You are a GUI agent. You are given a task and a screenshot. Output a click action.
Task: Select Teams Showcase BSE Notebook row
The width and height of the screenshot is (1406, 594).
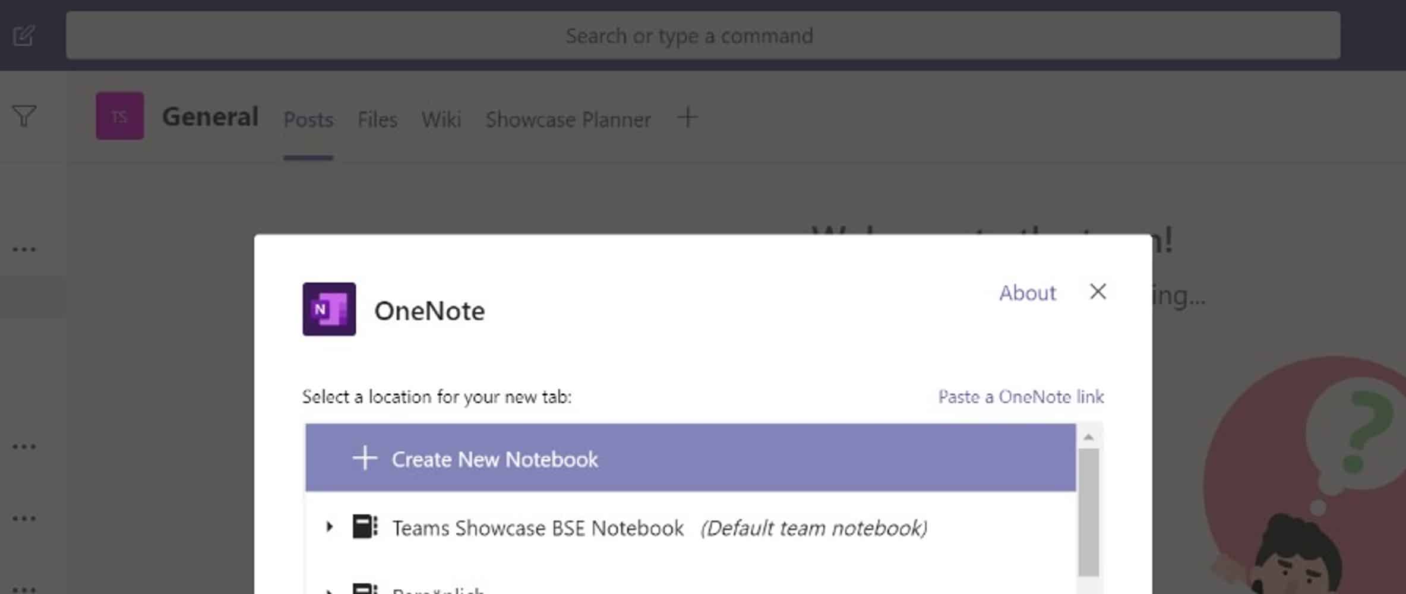[691, 527]
